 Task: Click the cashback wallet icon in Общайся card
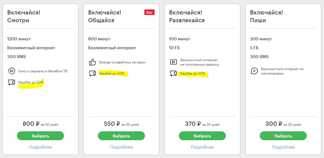click(x=93, y=73)
